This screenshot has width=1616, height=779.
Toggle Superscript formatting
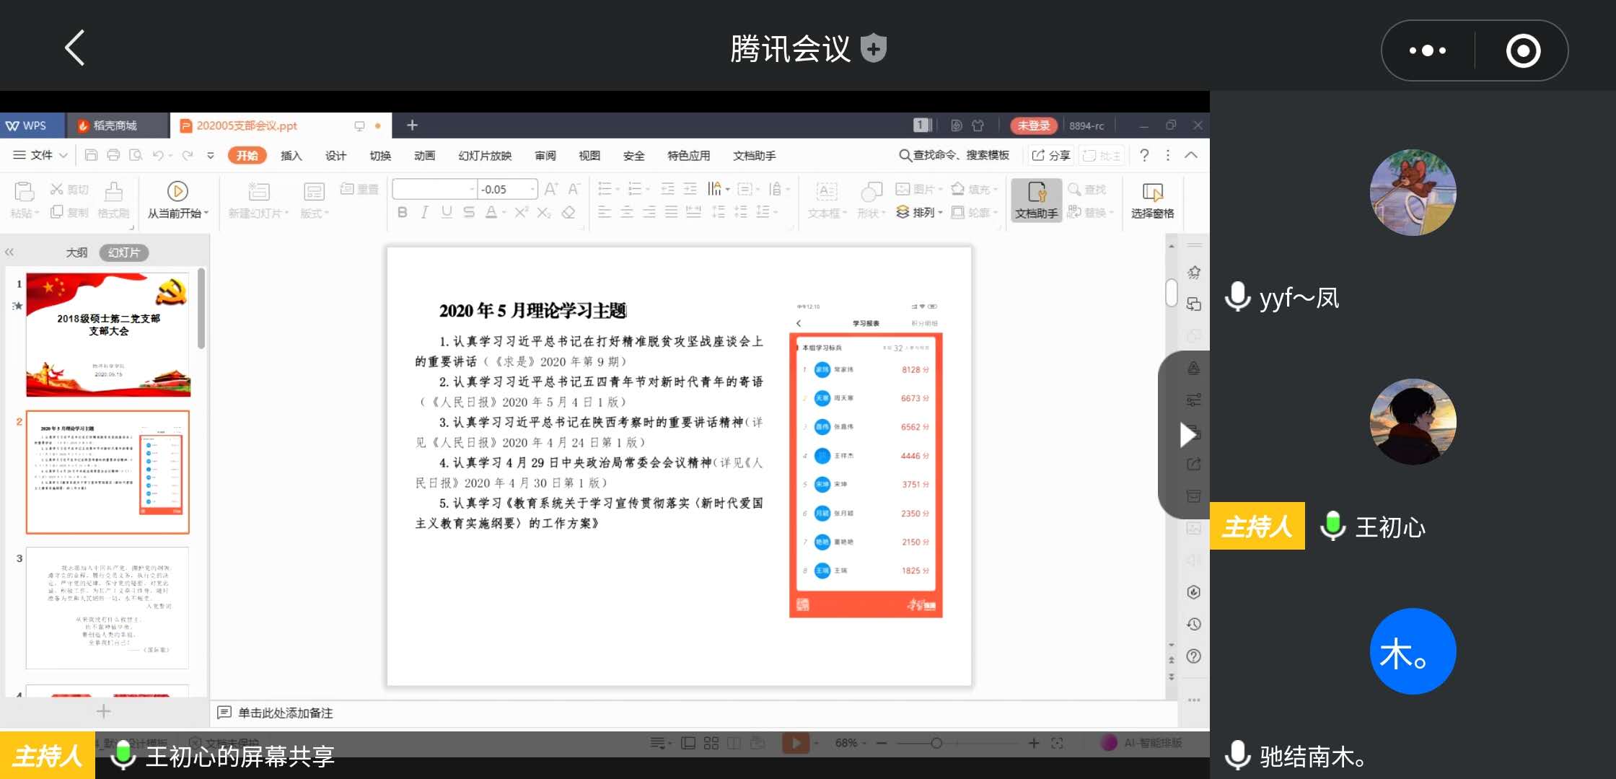(x=522, y=212)
